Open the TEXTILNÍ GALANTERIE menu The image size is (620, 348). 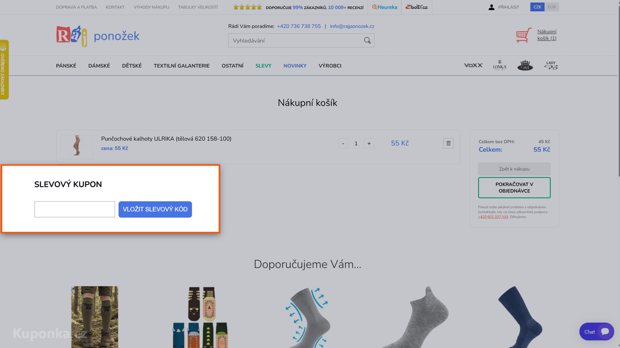(x=181, y=66)
